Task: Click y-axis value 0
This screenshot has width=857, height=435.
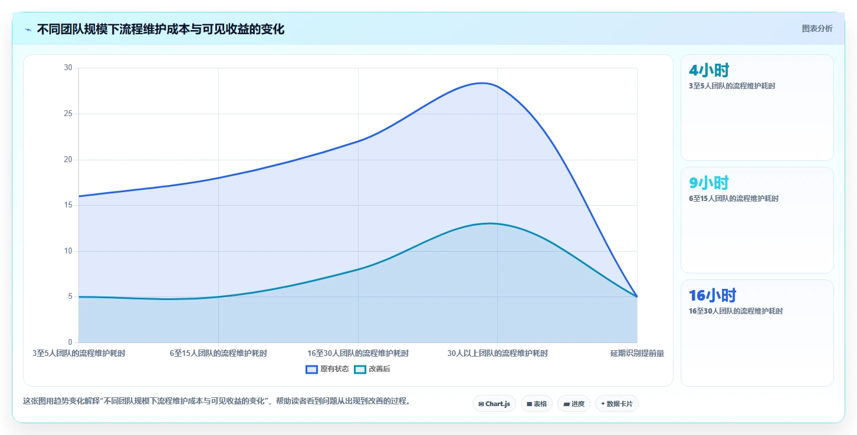Action: pos(70,342)
